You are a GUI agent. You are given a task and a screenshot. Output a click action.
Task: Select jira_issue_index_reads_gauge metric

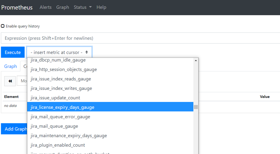(110, 79)
